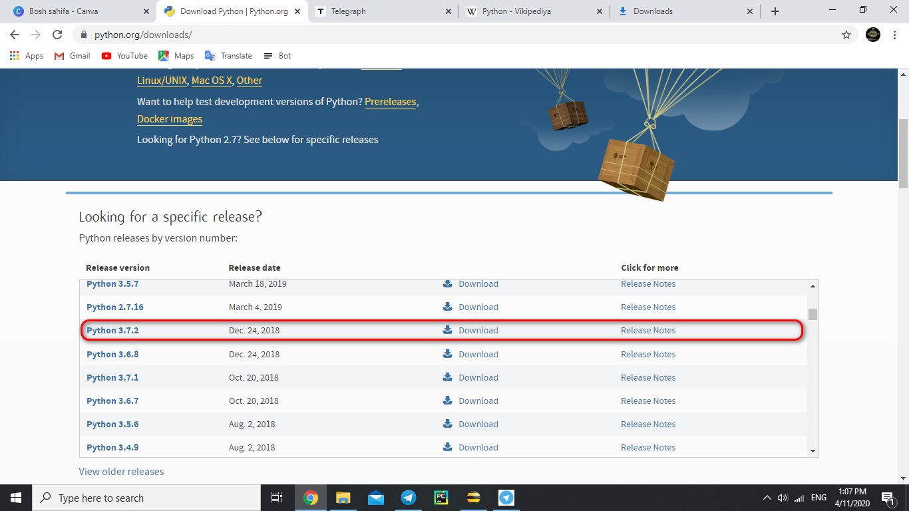Open the YouTube bookmark
The width and height of the screenshot is (909, 511).
124,56
